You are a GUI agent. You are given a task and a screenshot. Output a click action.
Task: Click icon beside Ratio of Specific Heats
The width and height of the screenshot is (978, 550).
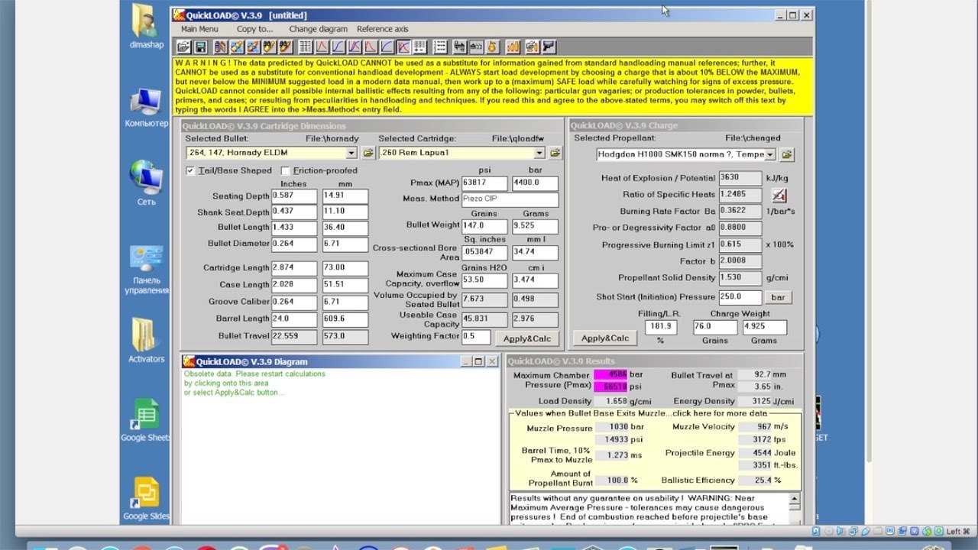pos(779,196)
